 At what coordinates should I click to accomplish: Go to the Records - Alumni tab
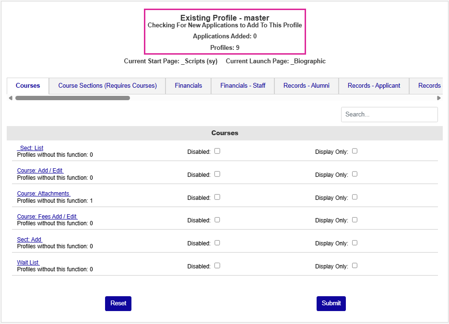click(307, 86)
